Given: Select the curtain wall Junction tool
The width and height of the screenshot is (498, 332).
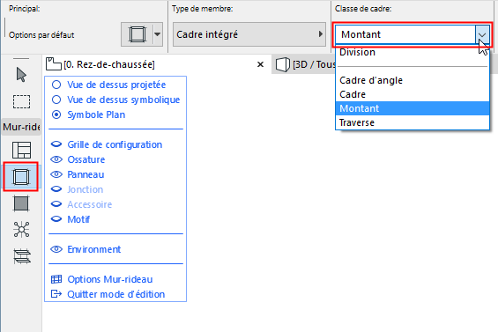Looking at the screenshot, I should tap(21, 229).
